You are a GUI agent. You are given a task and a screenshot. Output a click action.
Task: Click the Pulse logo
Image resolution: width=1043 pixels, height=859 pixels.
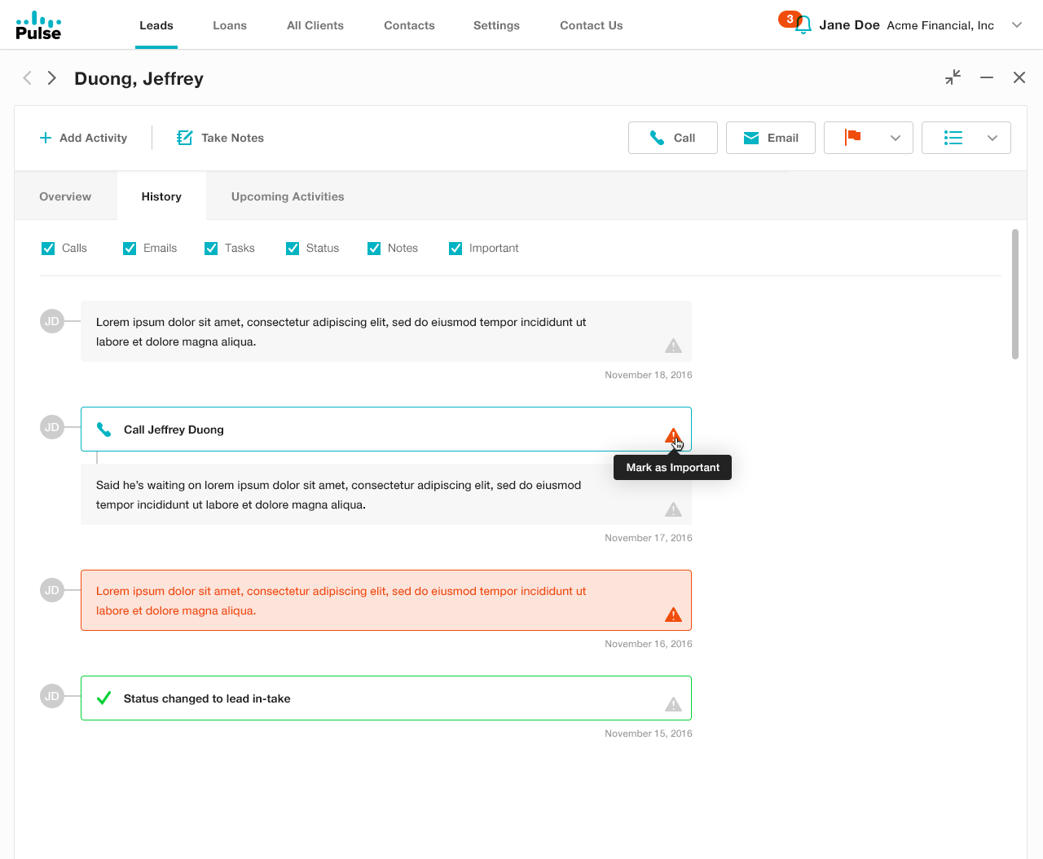click(38, 25)
